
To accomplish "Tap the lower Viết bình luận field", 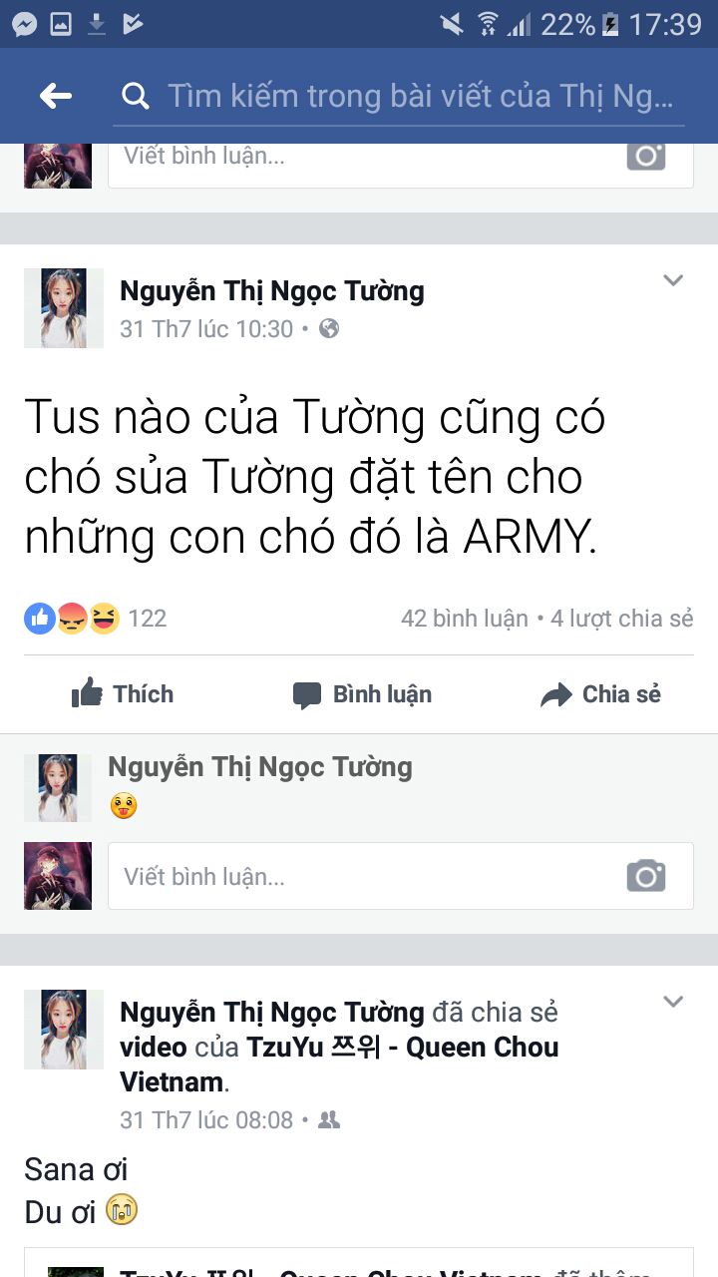I will point(400,876).
